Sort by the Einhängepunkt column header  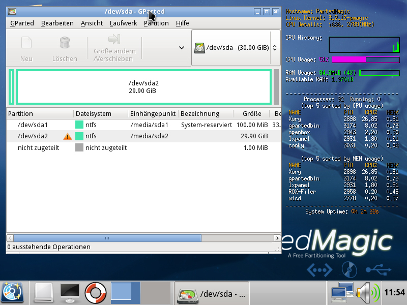153,113
